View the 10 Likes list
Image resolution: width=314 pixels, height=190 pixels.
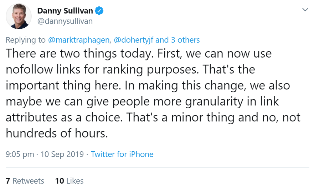[x=69, y=181]
